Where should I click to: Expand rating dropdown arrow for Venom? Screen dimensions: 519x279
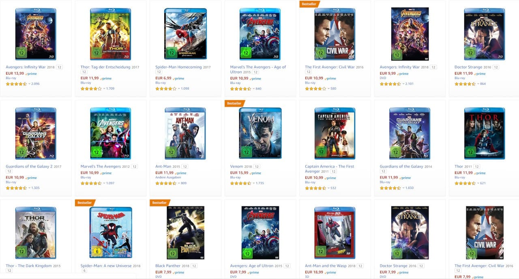[x=254, y=183]
